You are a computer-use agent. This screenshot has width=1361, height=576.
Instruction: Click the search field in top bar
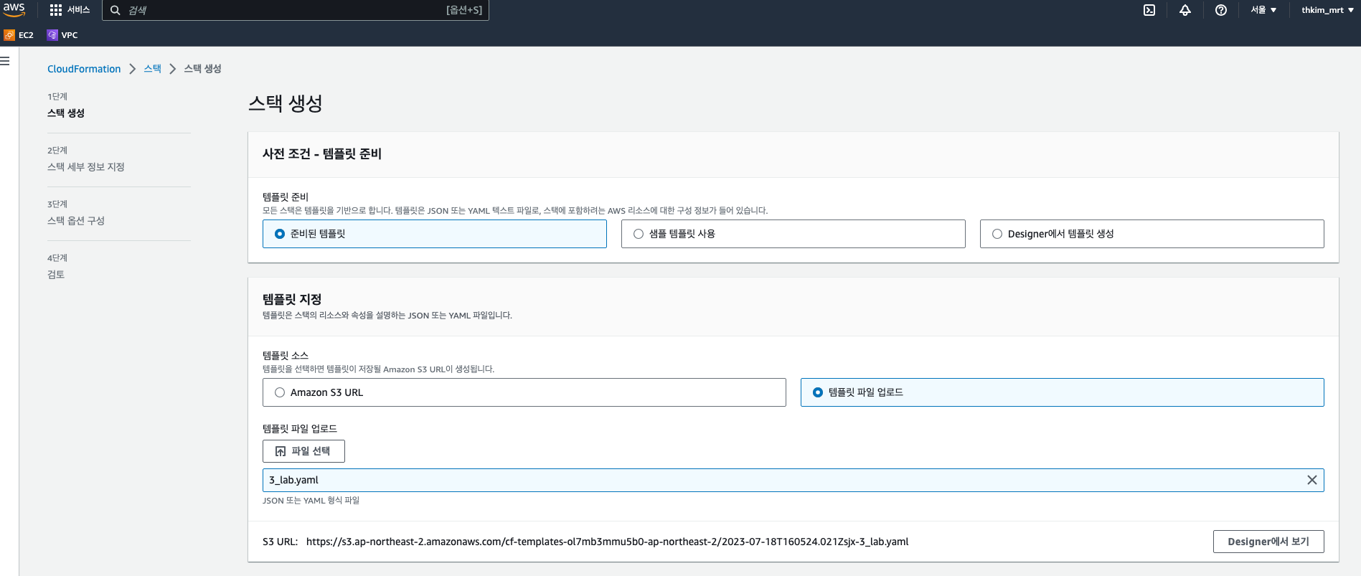296,10
